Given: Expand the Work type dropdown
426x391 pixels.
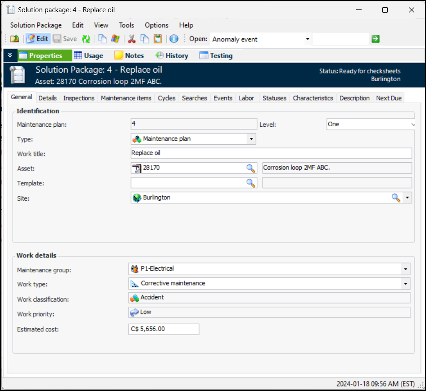Looking at the screenshot, I should [406, 284].
